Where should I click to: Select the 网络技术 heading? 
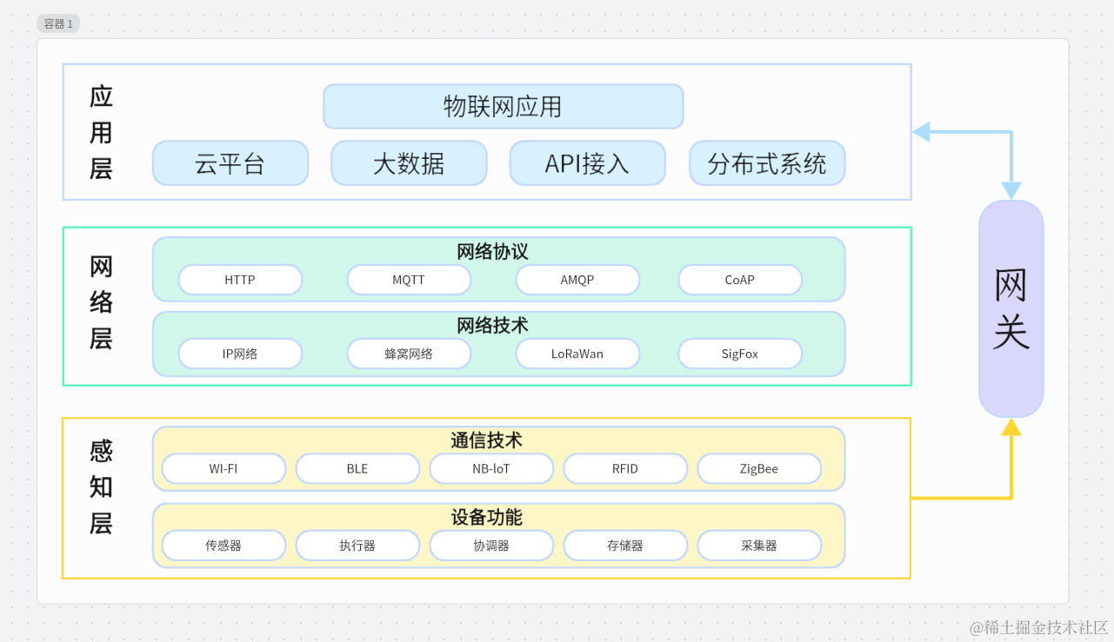pyautogui.click(x=492, y=326)
